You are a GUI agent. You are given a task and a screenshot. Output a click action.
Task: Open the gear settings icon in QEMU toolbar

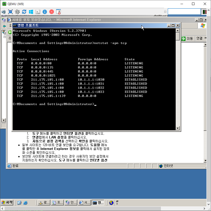tap(17, 12)
